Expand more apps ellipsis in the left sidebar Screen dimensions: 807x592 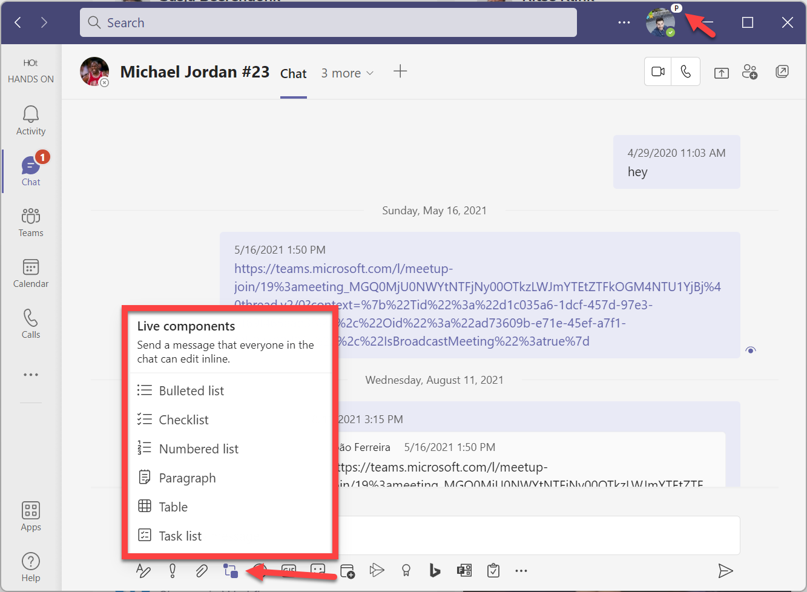[31, 375]
